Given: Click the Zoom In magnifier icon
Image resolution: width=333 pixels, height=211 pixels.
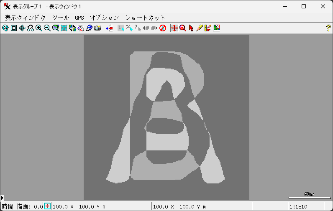Looking at the screenshot, I should coord(39,28).
